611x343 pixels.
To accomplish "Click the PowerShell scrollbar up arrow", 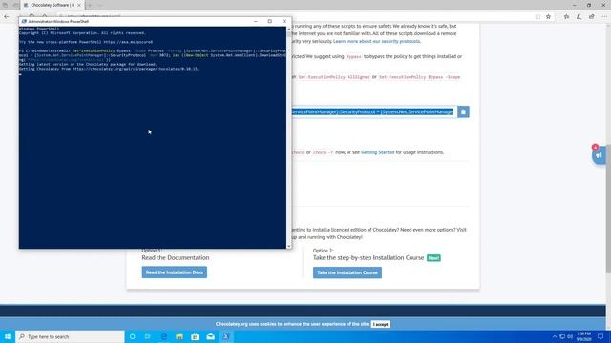I will [288, 29].
